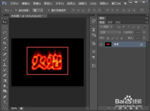Open the Character panel icon
The image size is (150, 111).
coord(94,51)
